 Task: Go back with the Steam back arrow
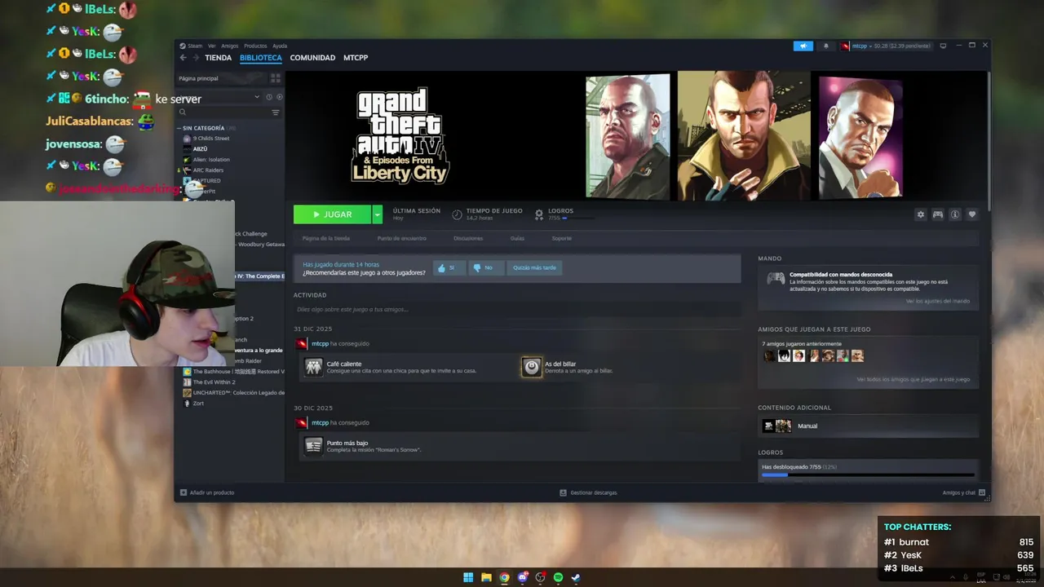pos(184,58)
